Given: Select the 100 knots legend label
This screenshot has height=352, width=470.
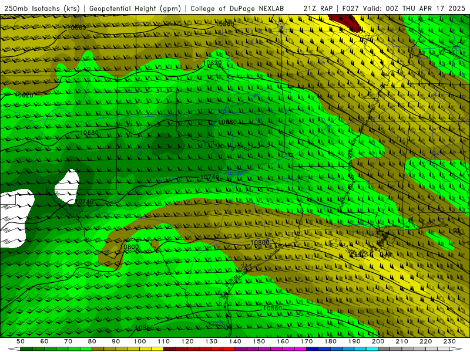Looking at the screenshot, I should point(140,341).
